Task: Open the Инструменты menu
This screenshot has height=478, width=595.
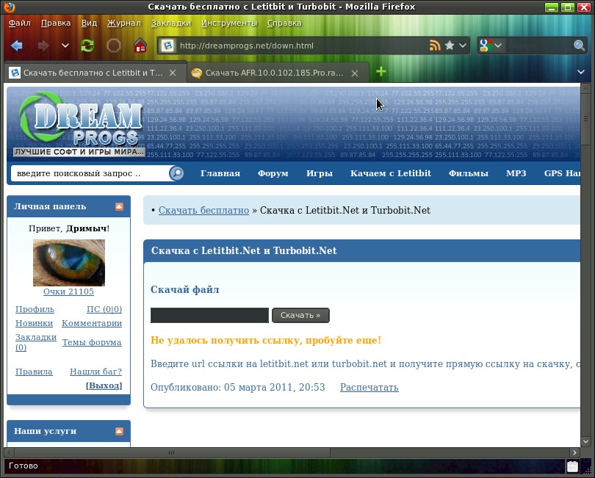Action: tap(228, 23)
